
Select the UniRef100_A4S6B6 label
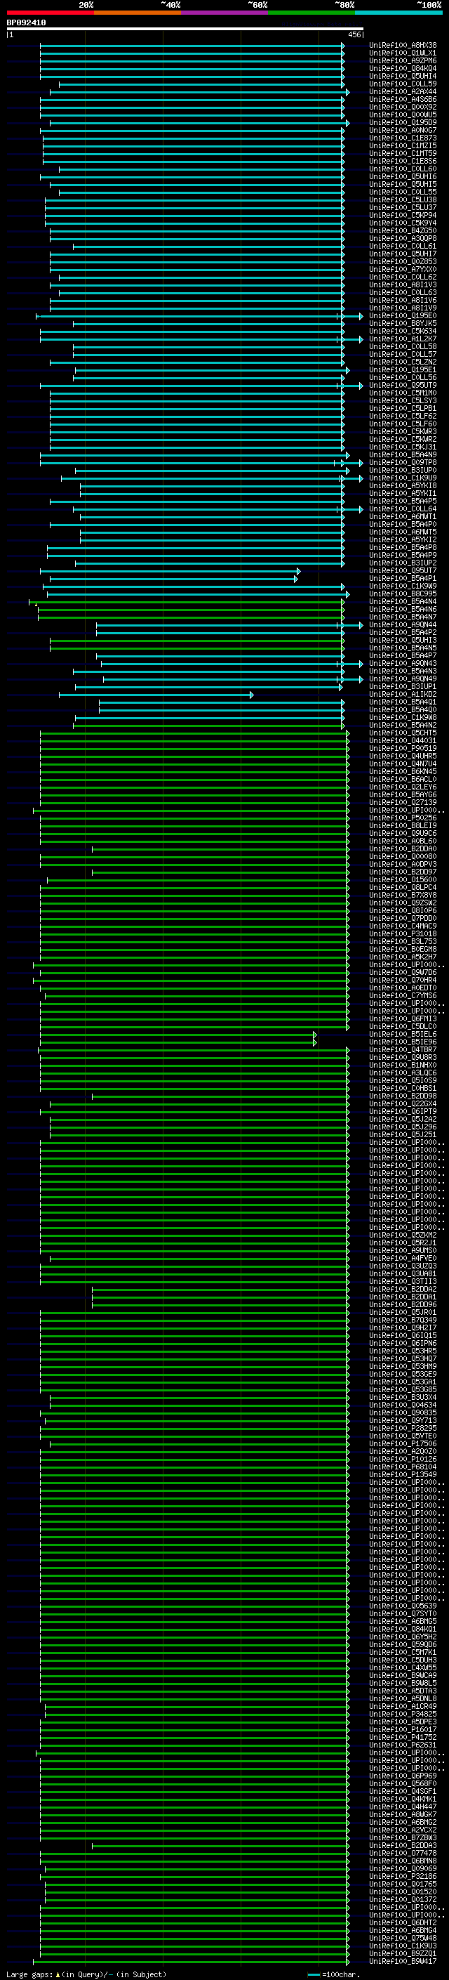403,99
